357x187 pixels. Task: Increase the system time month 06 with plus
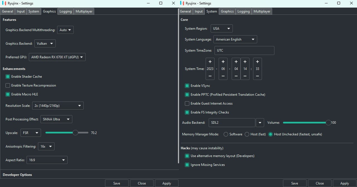tap(223, 62)
